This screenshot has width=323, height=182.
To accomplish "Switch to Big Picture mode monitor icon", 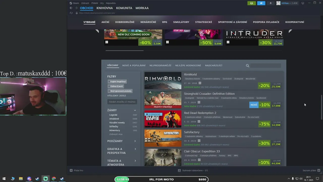I will click(x=303, y=3).
